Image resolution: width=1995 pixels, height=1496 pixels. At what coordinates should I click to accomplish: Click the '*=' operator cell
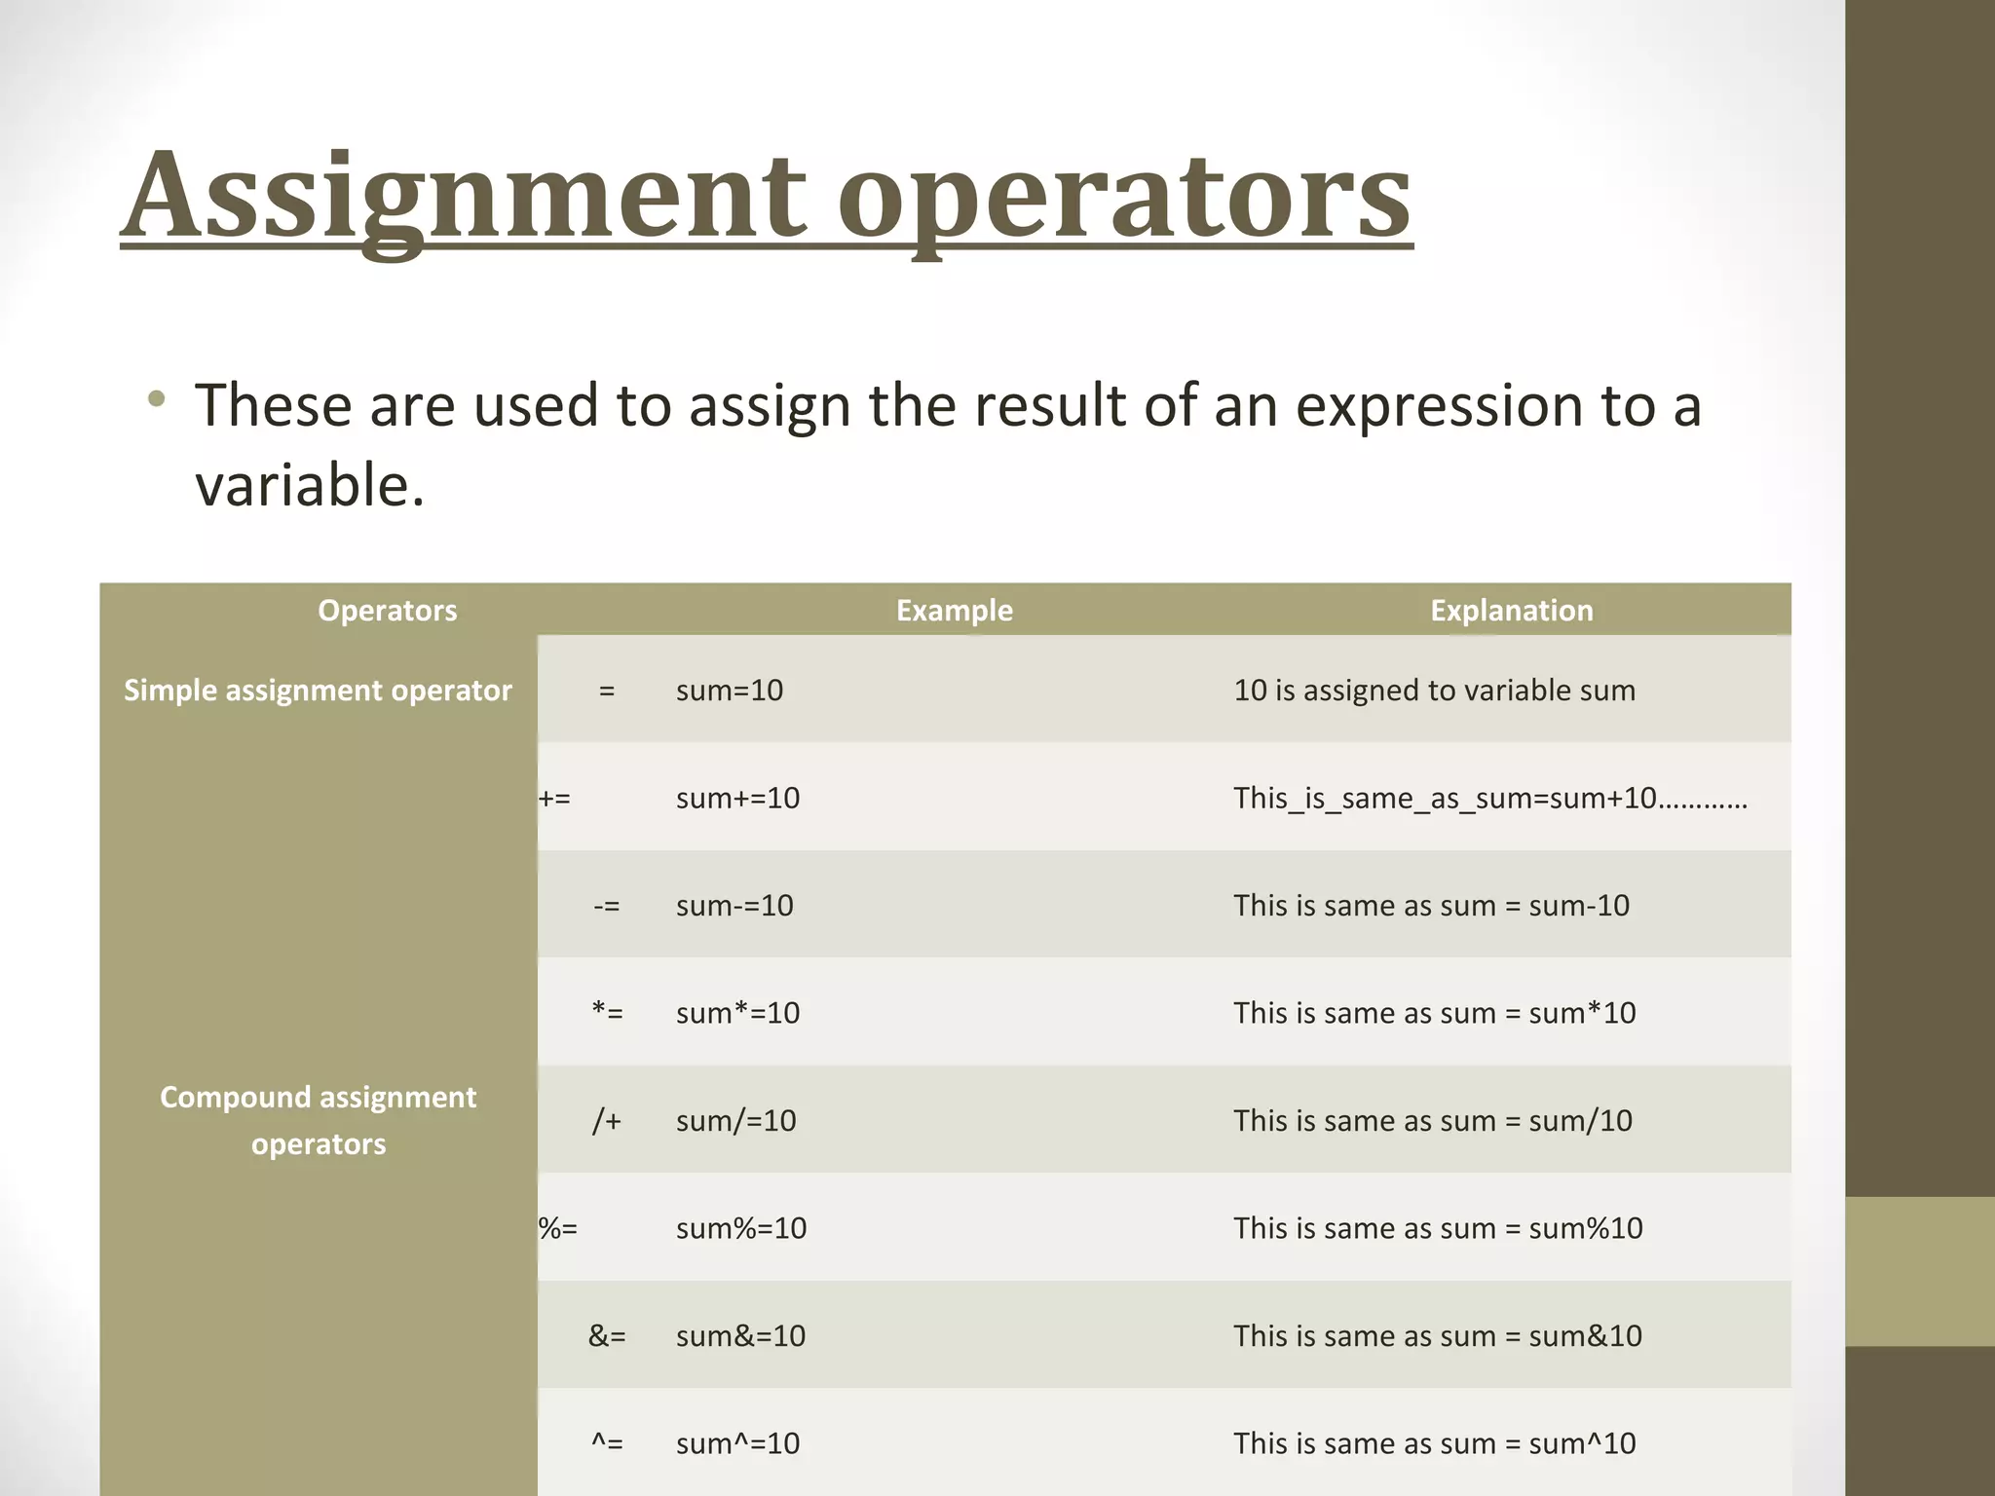[x=607, y=1013]
